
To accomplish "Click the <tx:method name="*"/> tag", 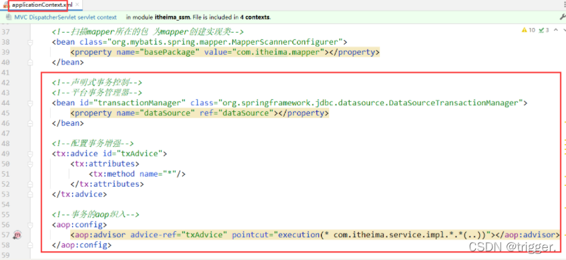I will tap(137, 174).
